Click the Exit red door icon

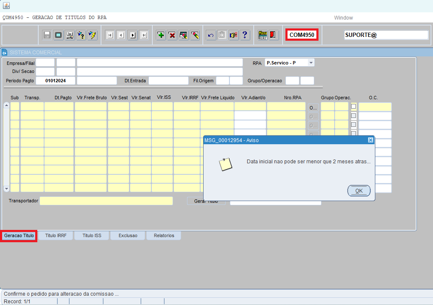coord(273,35)
